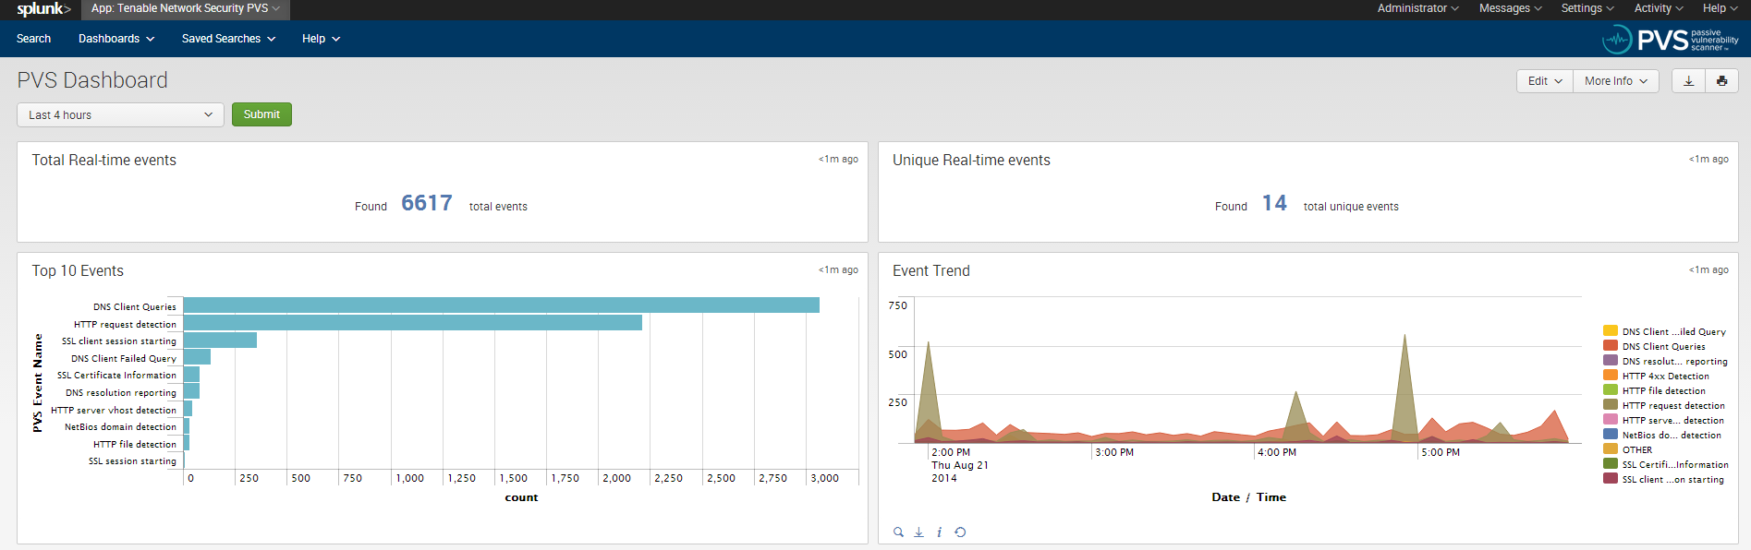Toggle NetBios domain detection legend swatch

click(1611, 434)
